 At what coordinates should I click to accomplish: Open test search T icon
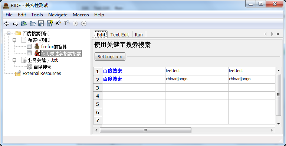[x=67, y=23]
